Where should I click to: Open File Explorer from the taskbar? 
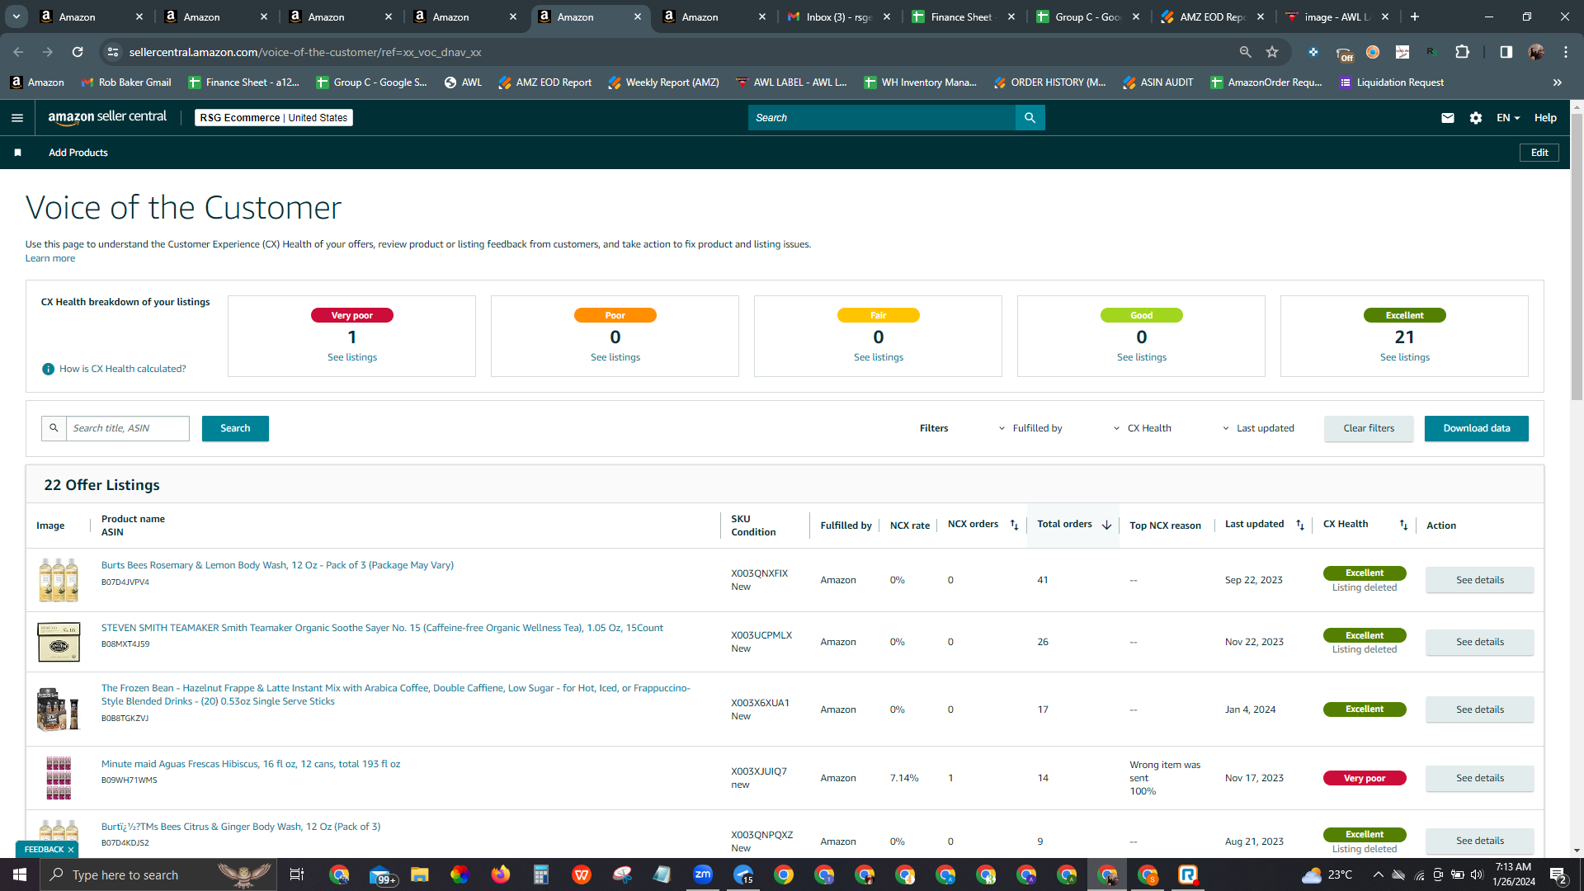[420, 874]
